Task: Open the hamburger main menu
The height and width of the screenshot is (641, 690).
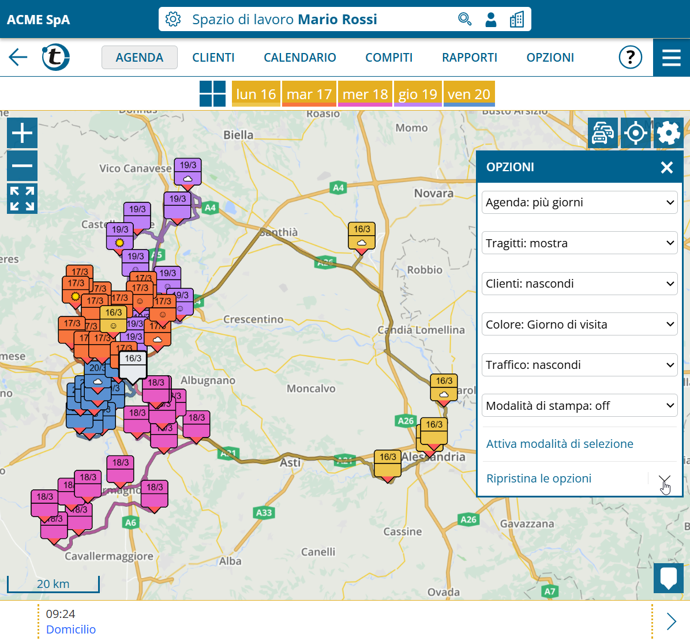Action: [671, 58]
